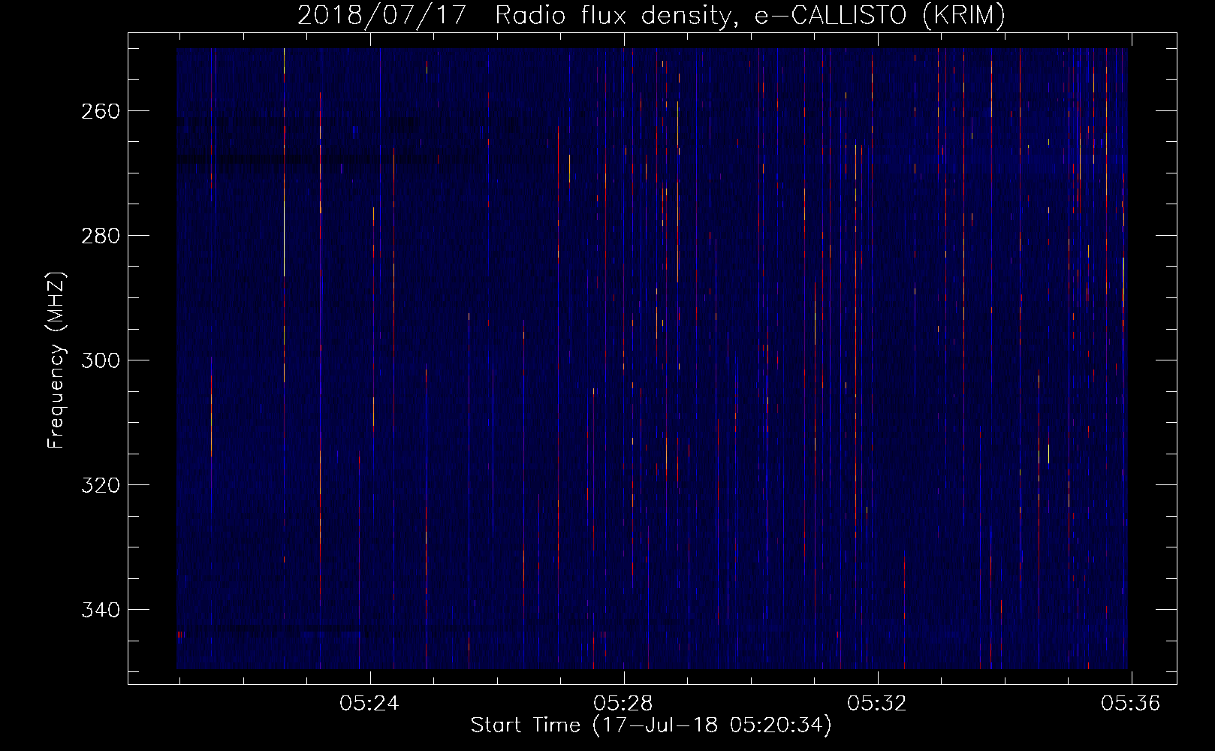1215x751 pixels.
Task: Select the 280 frequency tick label
Action: pos(101,236)
